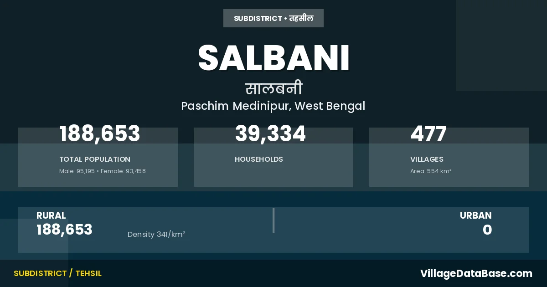Viewport: 547px width, 287px height.
Task: Click the vertical divider between rural and urban
Action: [x=273, y=220]
